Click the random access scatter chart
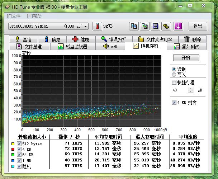The height and width of the screenshot is (179, 218). pos(91,90)
